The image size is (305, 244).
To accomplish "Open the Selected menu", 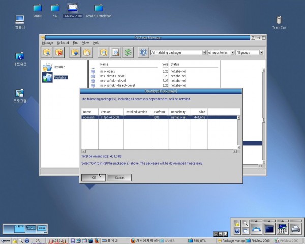I will tap(63, 43).
